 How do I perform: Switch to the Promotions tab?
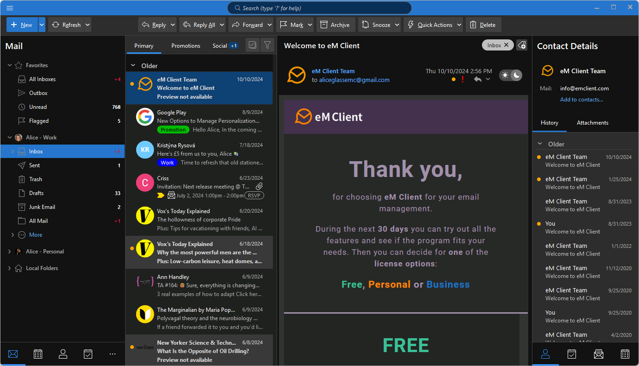tap(186, 46)
